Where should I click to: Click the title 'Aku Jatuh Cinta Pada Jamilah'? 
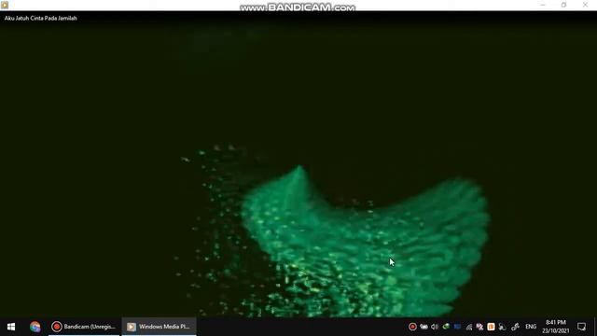(x=41, y=18)
